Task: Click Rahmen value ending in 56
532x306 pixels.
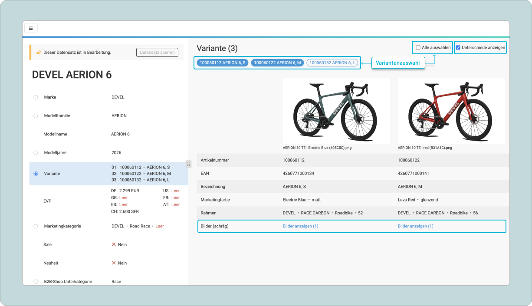Action: coord(438,213)
